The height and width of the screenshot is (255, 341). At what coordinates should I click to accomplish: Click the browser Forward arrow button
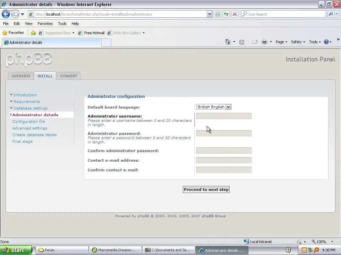coord(15,14)
